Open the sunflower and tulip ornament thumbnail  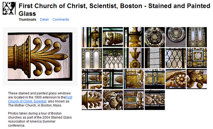pyautogui.click(x=134, y=58)
